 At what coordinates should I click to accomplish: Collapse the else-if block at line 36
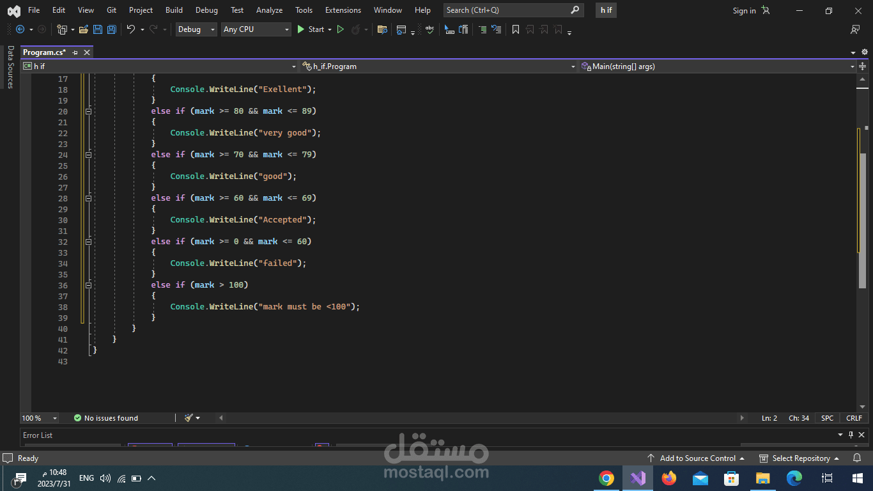[88, 285]
